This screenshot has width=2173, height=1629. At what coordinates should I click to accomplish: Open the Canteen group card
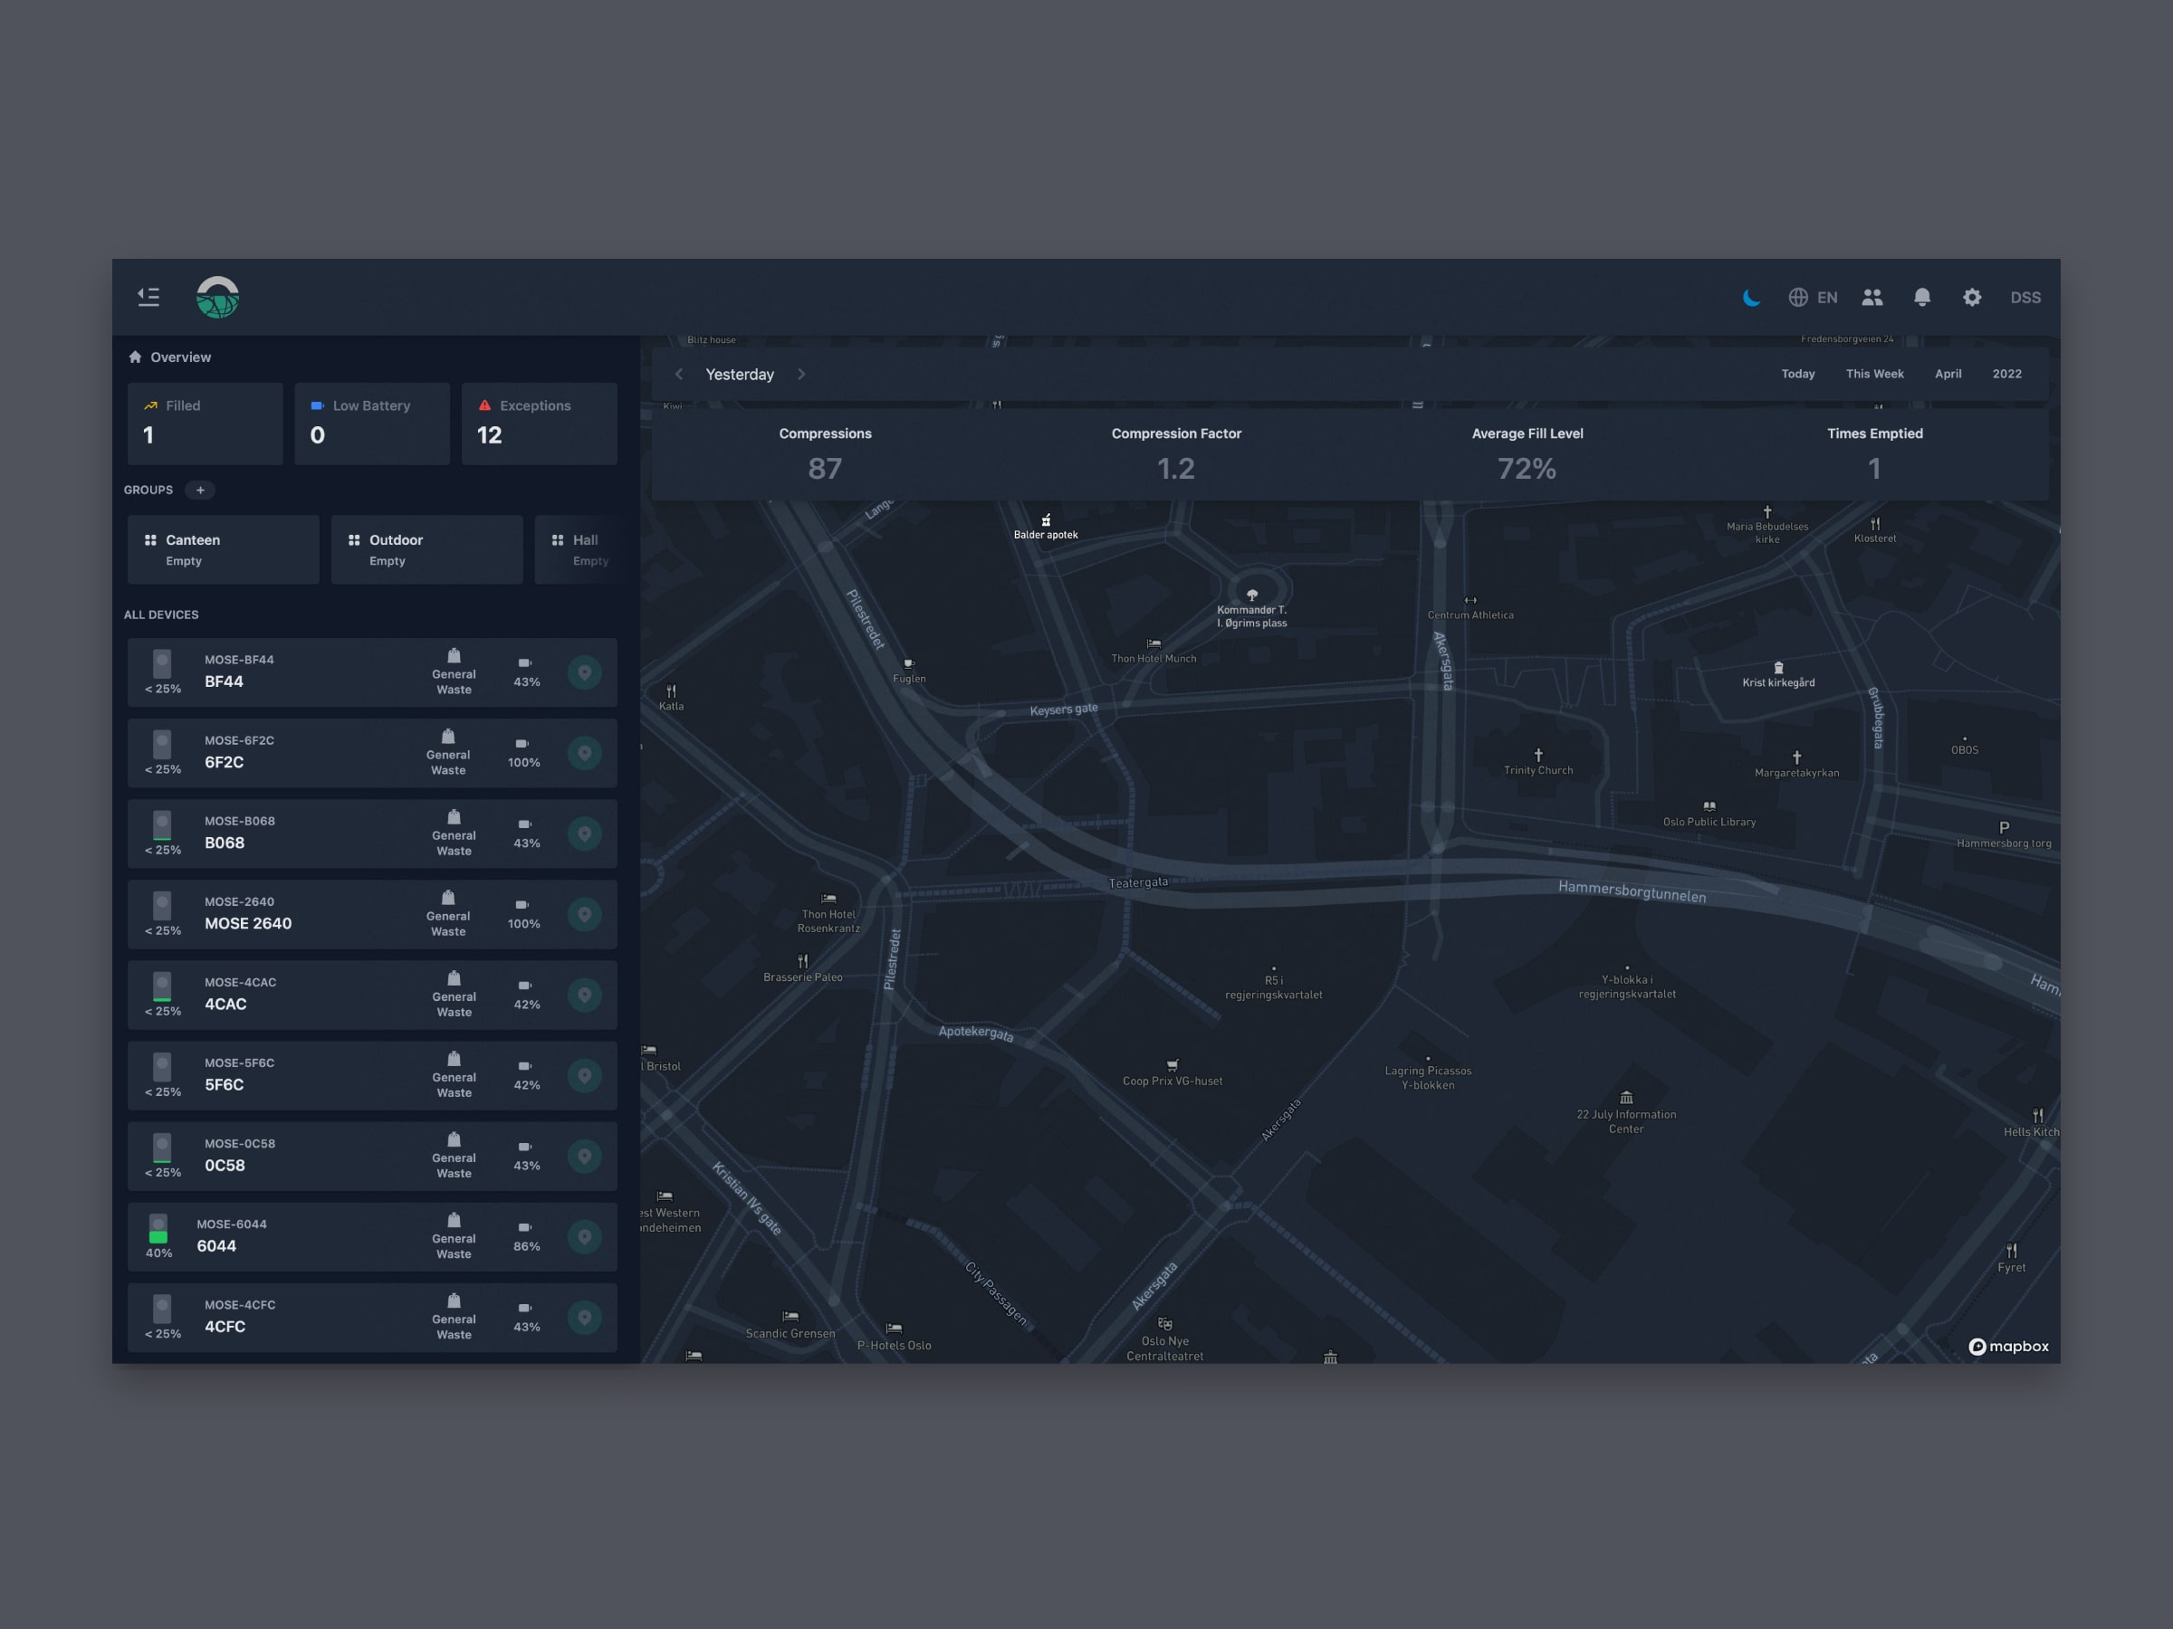(223, 550)
